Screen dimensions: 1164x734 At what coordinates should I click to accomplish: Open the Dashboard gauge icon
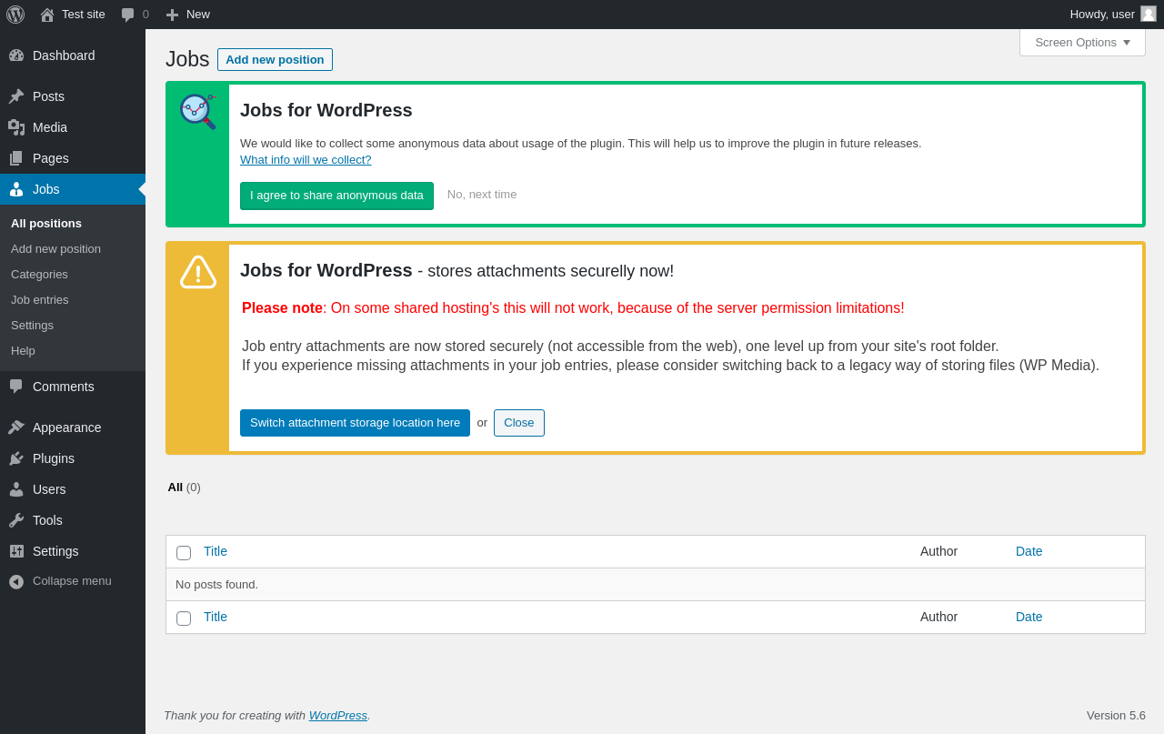coord(16,55)
